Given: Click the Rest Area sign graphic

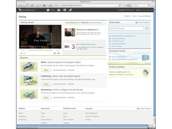Looking at the screenshot, I should pos(146,58).
